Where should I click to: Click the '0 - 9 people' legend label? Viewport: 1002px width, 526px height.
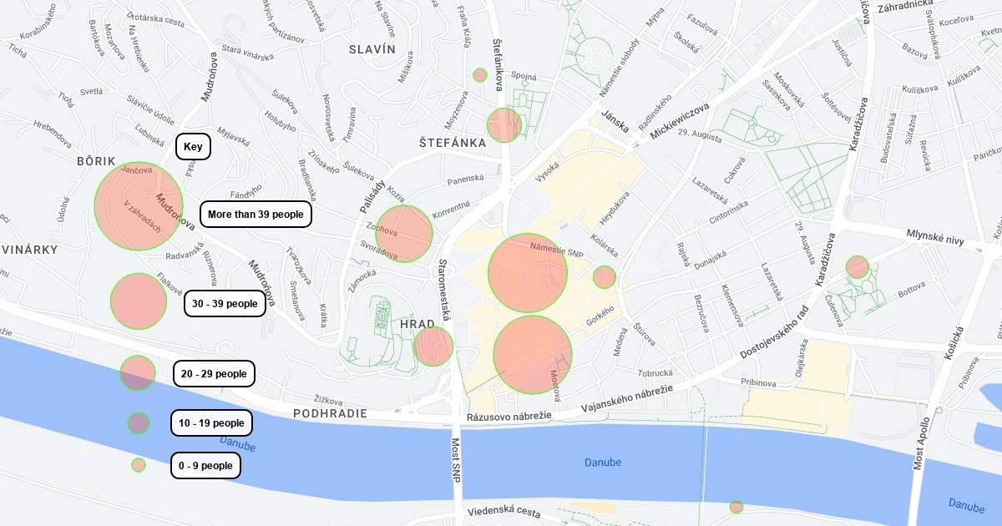click(x=205, y=465)
